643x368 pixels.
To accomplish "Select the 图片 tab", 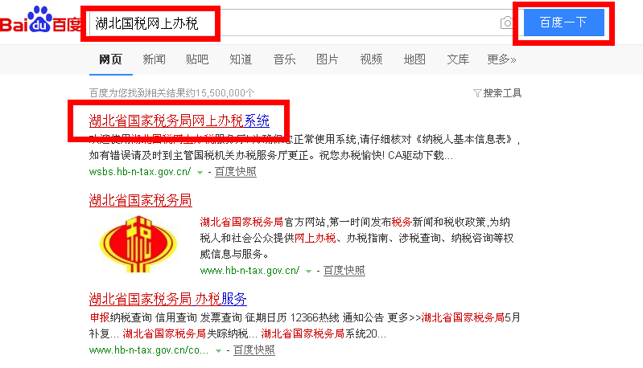I will point(328,59).
